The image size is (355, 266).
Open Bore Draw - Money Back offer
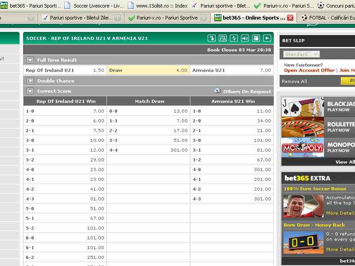[314, 225]
